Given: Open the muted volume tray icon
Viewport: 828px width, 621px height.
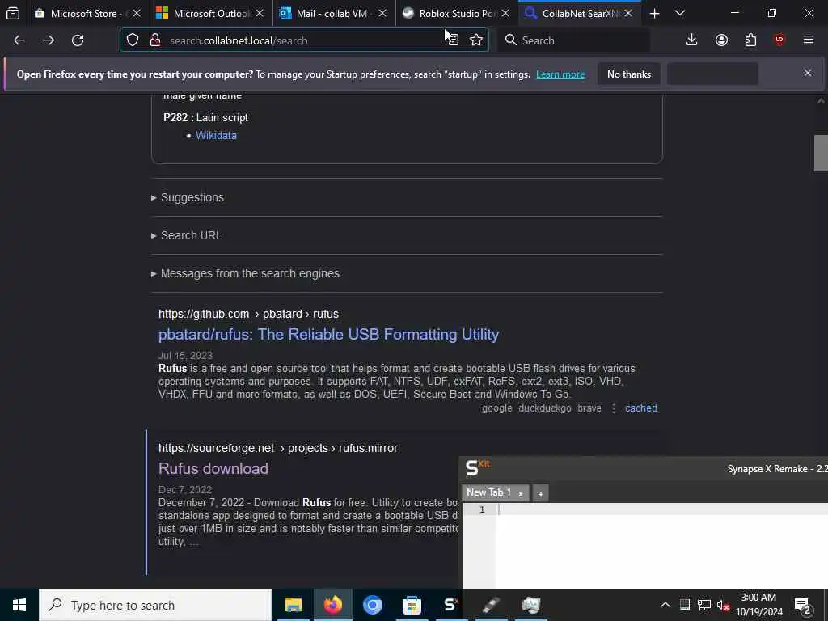Looking at the screenshot, I should [x=723, y=605].
